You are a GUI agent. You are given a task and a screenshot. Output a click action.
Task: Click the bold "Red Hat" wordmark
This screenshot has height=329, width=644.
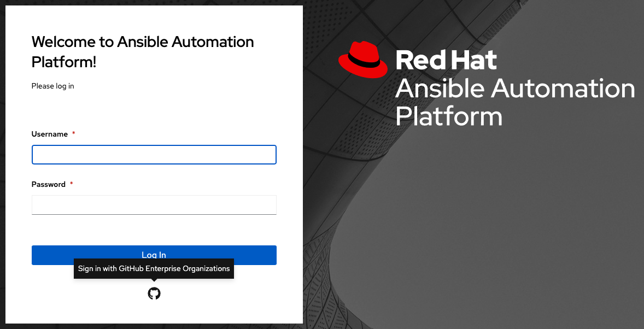point(446,60)
